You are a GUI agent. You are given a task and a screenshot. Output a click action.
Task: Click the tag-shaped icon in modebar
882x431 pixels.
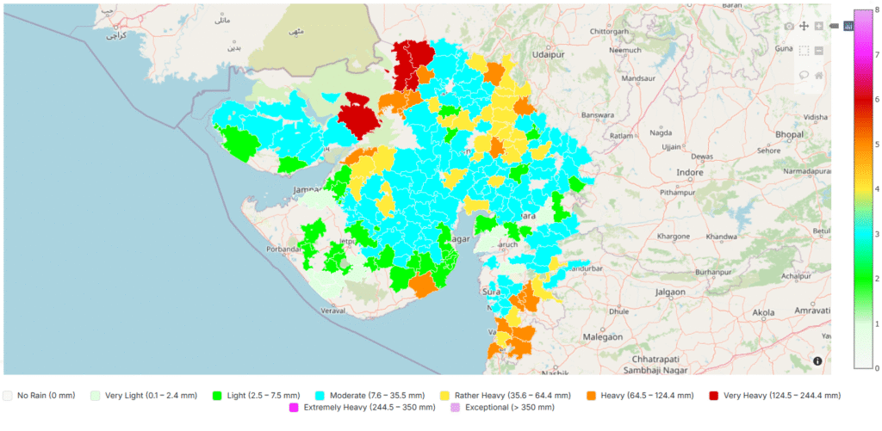coord(834,27)
